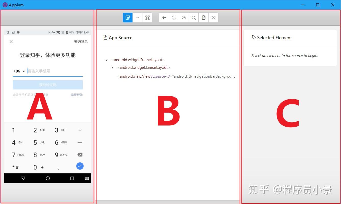This screenshot has height=204, width=341.
Task: Open Search for Element magnifier
Action: click(194, 18)
